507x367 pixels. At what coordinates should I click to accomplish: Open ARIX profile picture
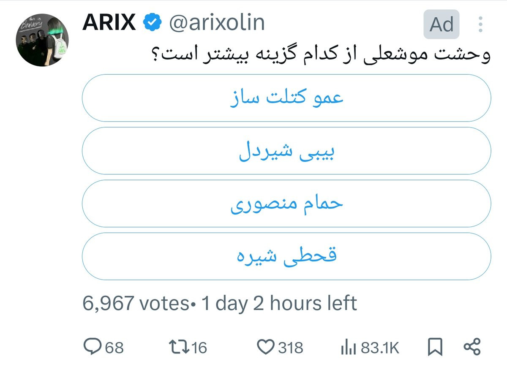pos(43,40)
